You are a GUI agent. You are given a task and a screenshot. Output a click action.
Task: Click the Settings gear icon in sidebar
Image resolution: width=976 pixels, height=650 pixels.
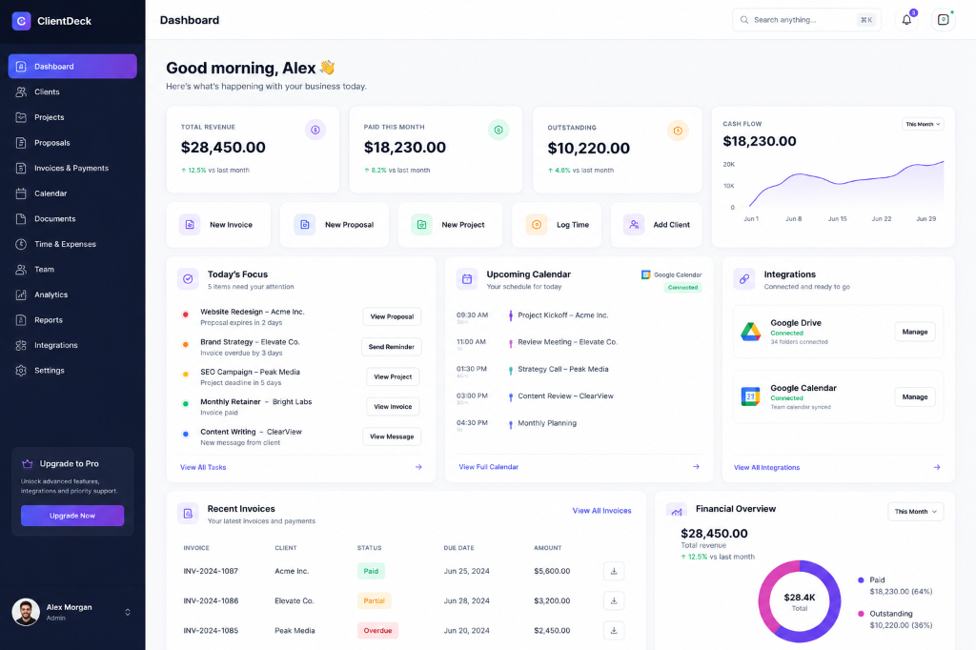point(21,371)
